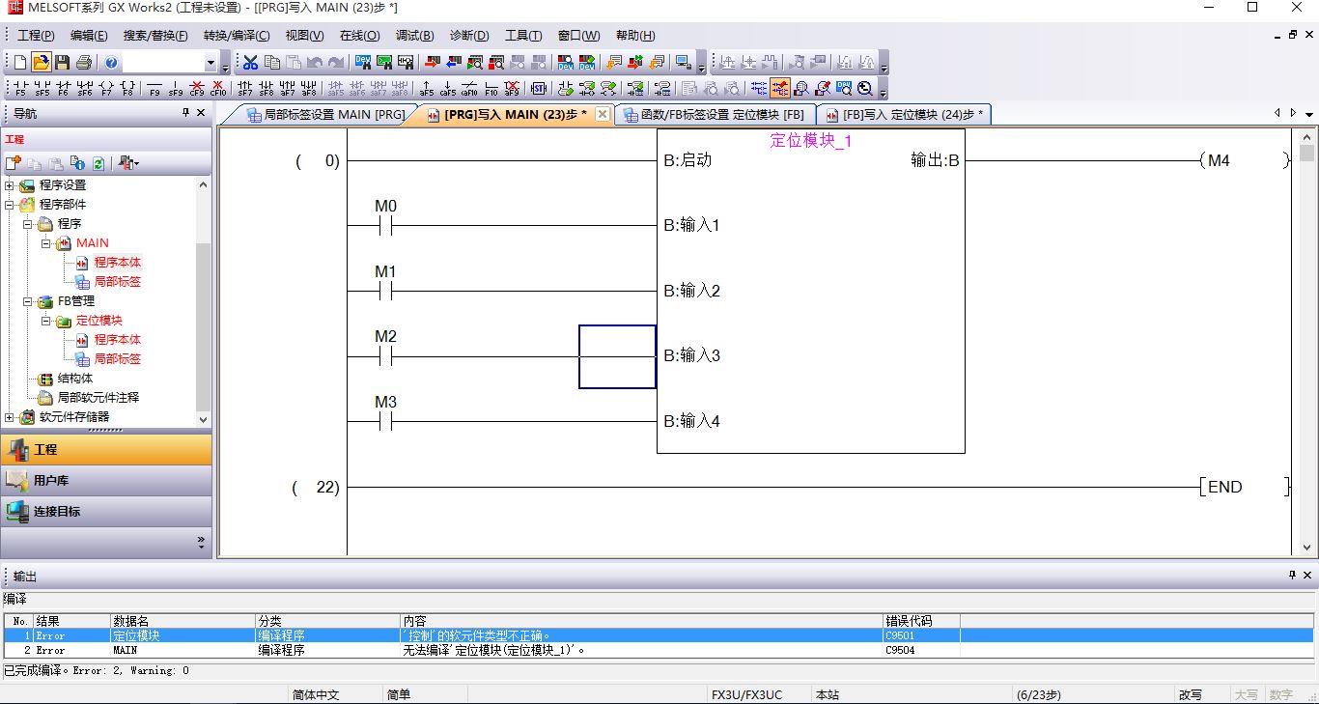Insert horizontal line with F9 icon
Viewport: 1319px width, 704px height.
pyautogui.click(x=154, y=89)
